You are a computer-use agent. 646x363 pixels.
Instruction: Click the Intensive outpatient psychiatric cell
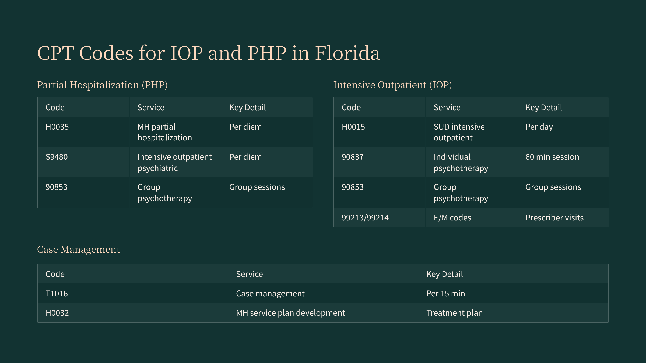click(174, 162)
